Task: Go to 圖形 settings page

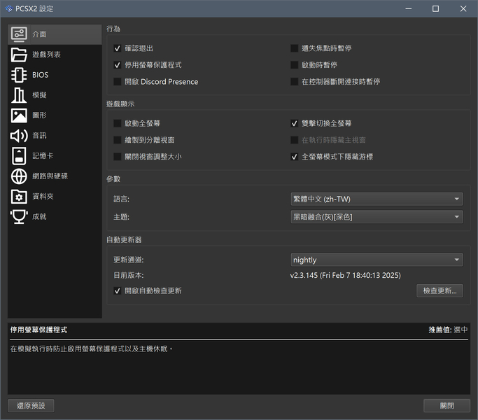Action: (55, 115)
